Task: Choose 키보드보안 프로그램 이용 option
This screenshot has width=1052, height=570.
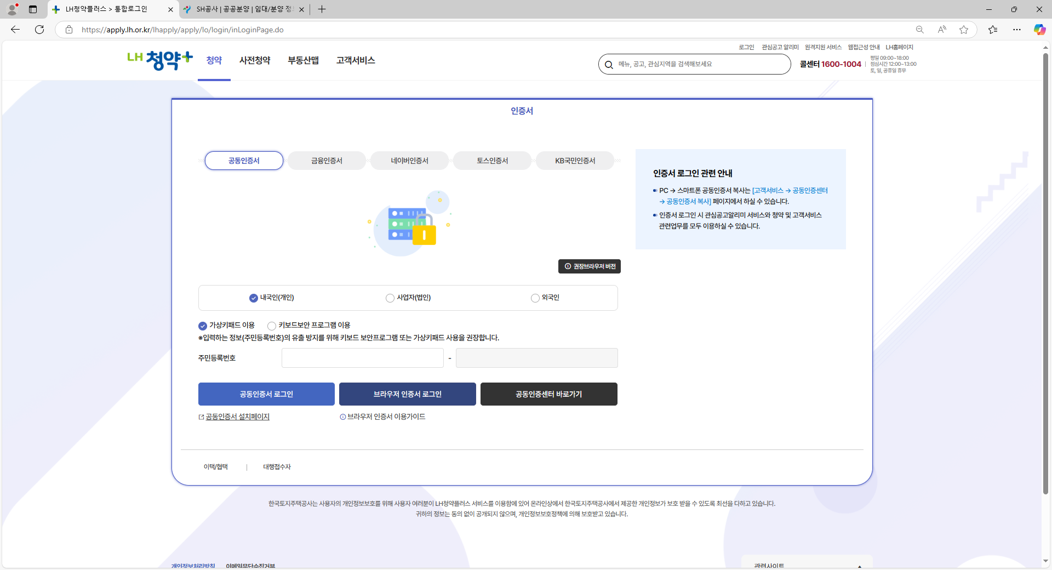Action: coord(272,326)
